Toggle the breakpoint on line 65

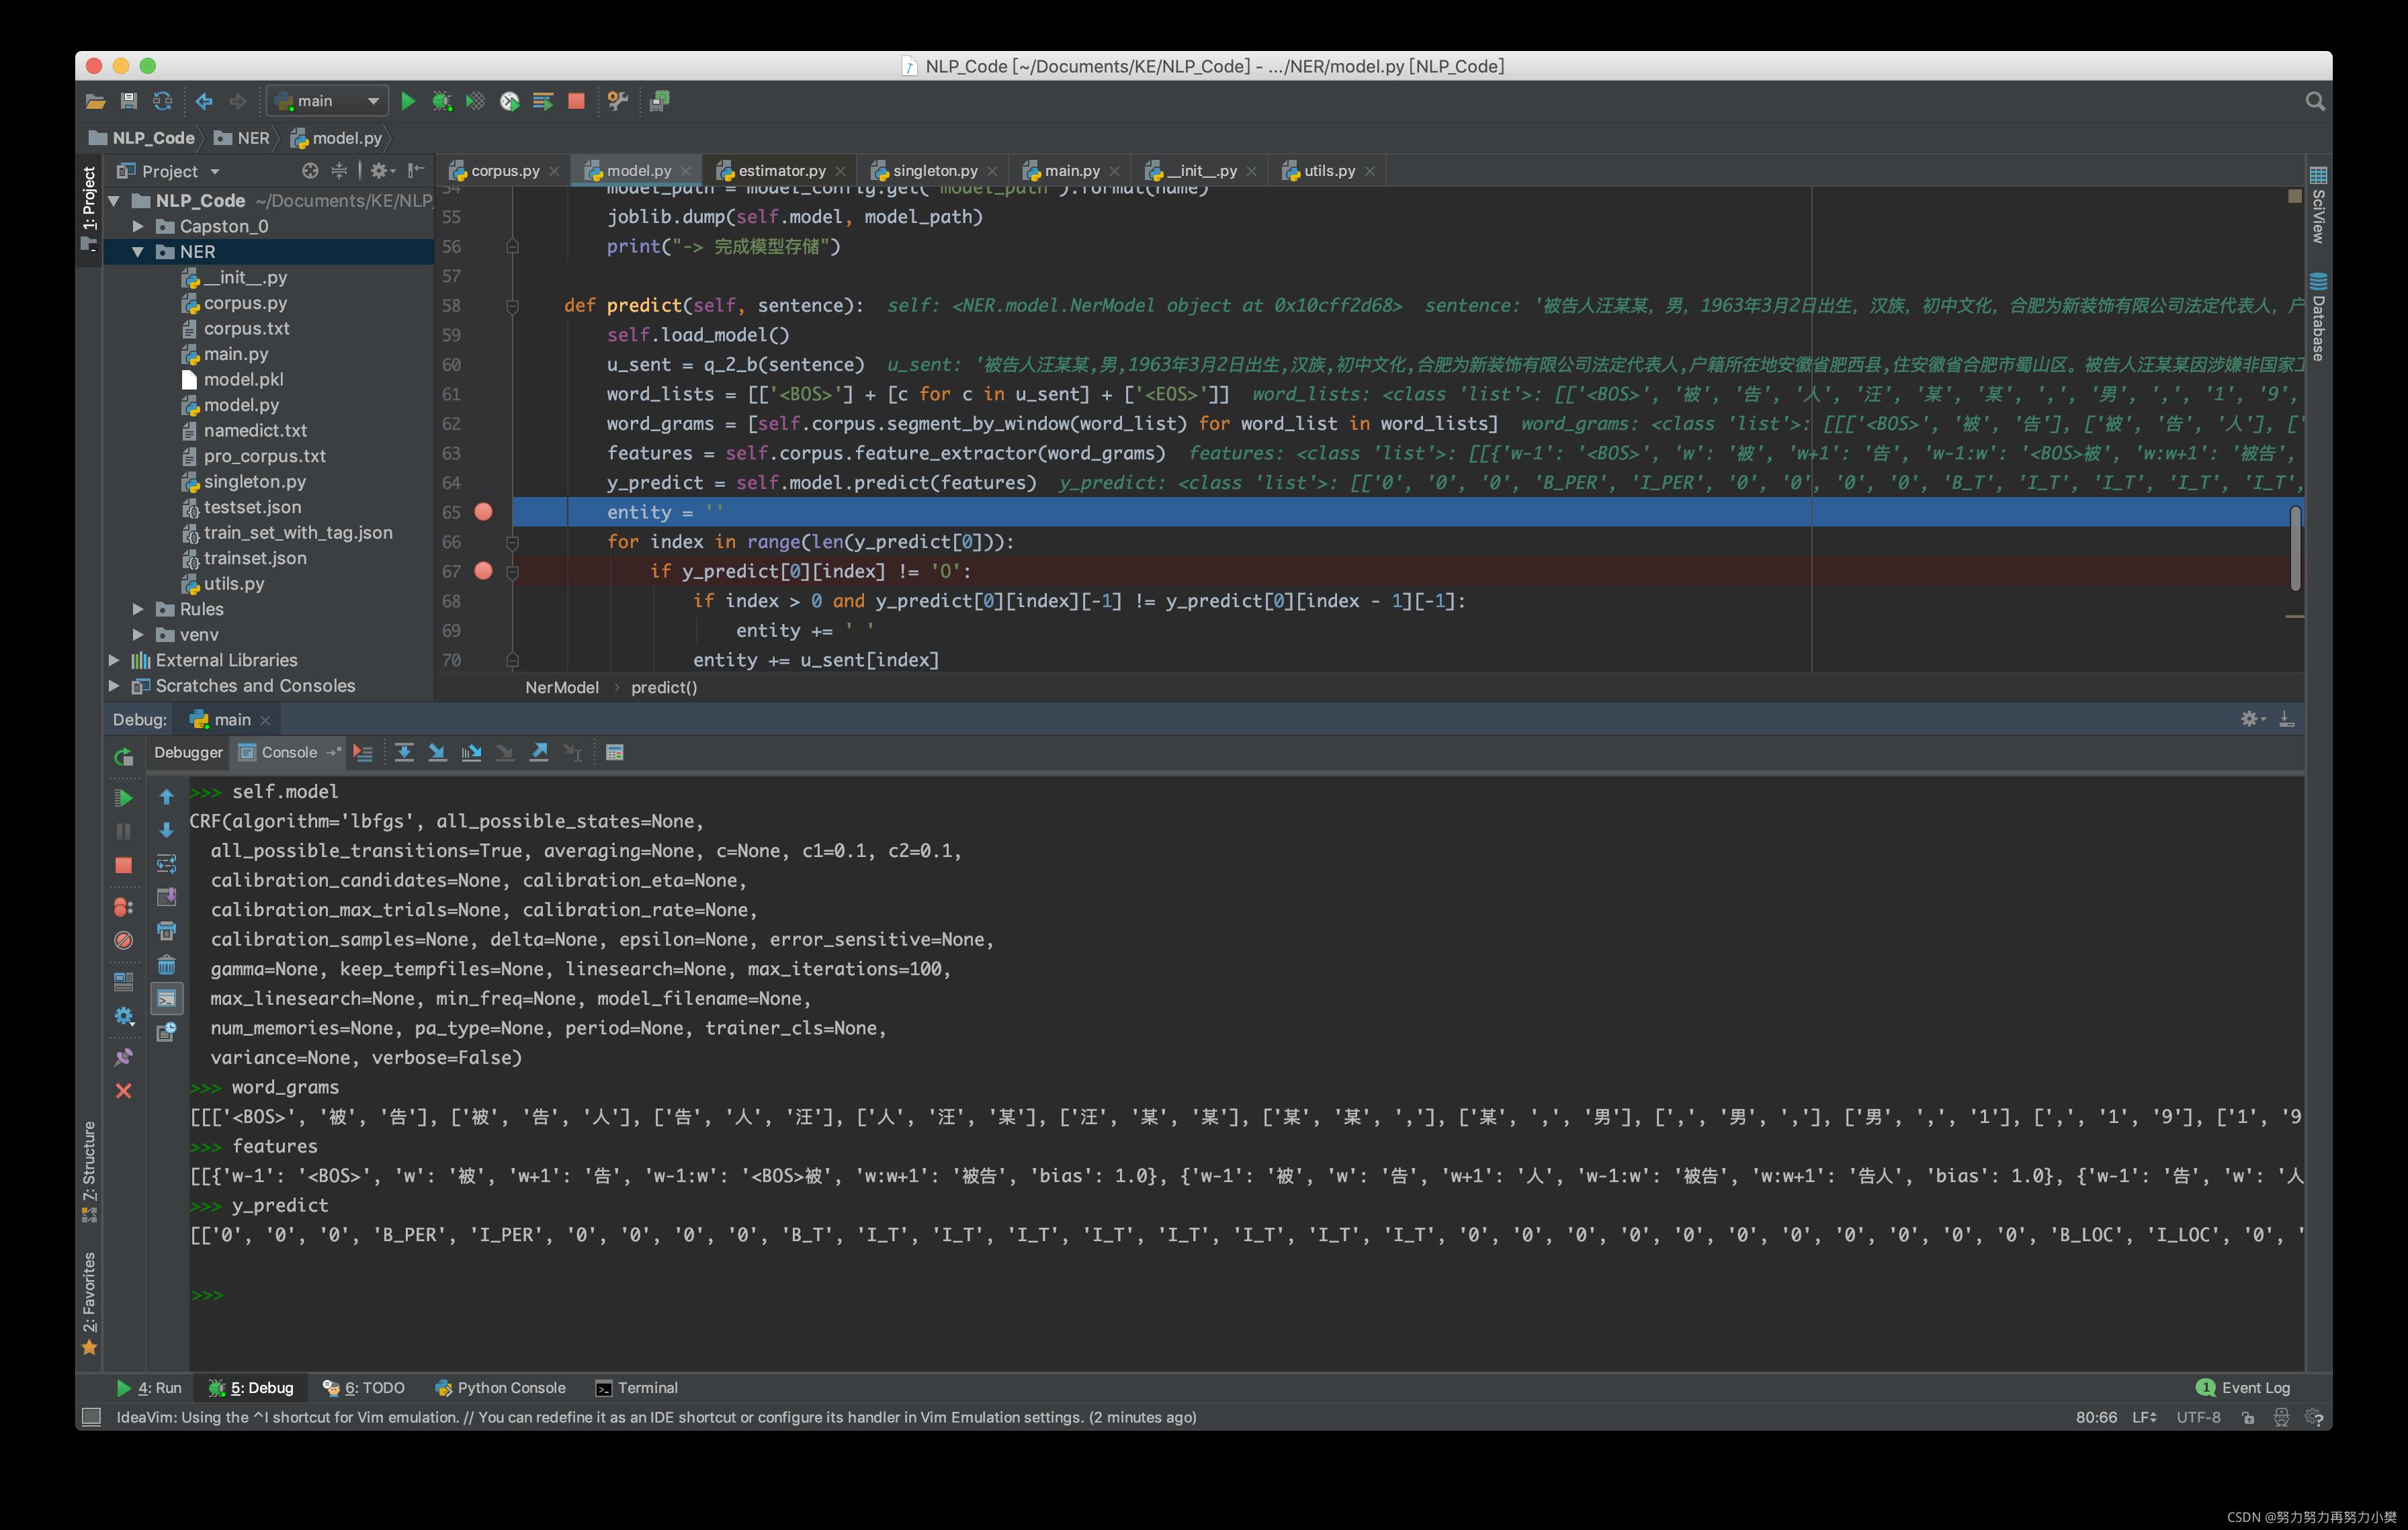tap(483, 512)
